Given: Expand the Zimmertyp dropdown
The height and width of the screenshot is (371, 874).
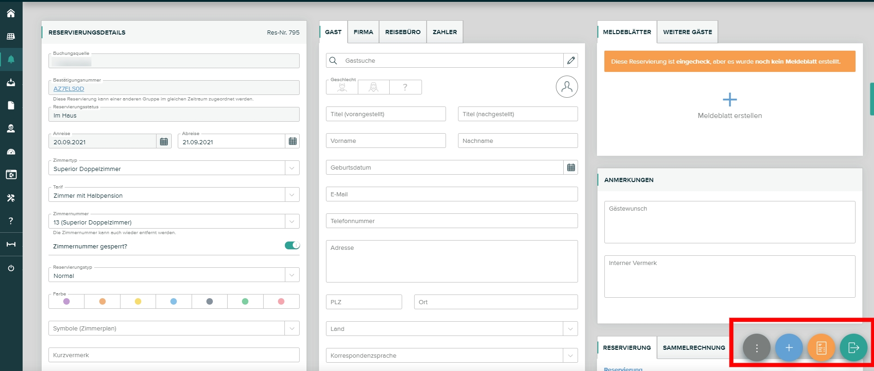Looking at the screenshot, I should point(292,168).
